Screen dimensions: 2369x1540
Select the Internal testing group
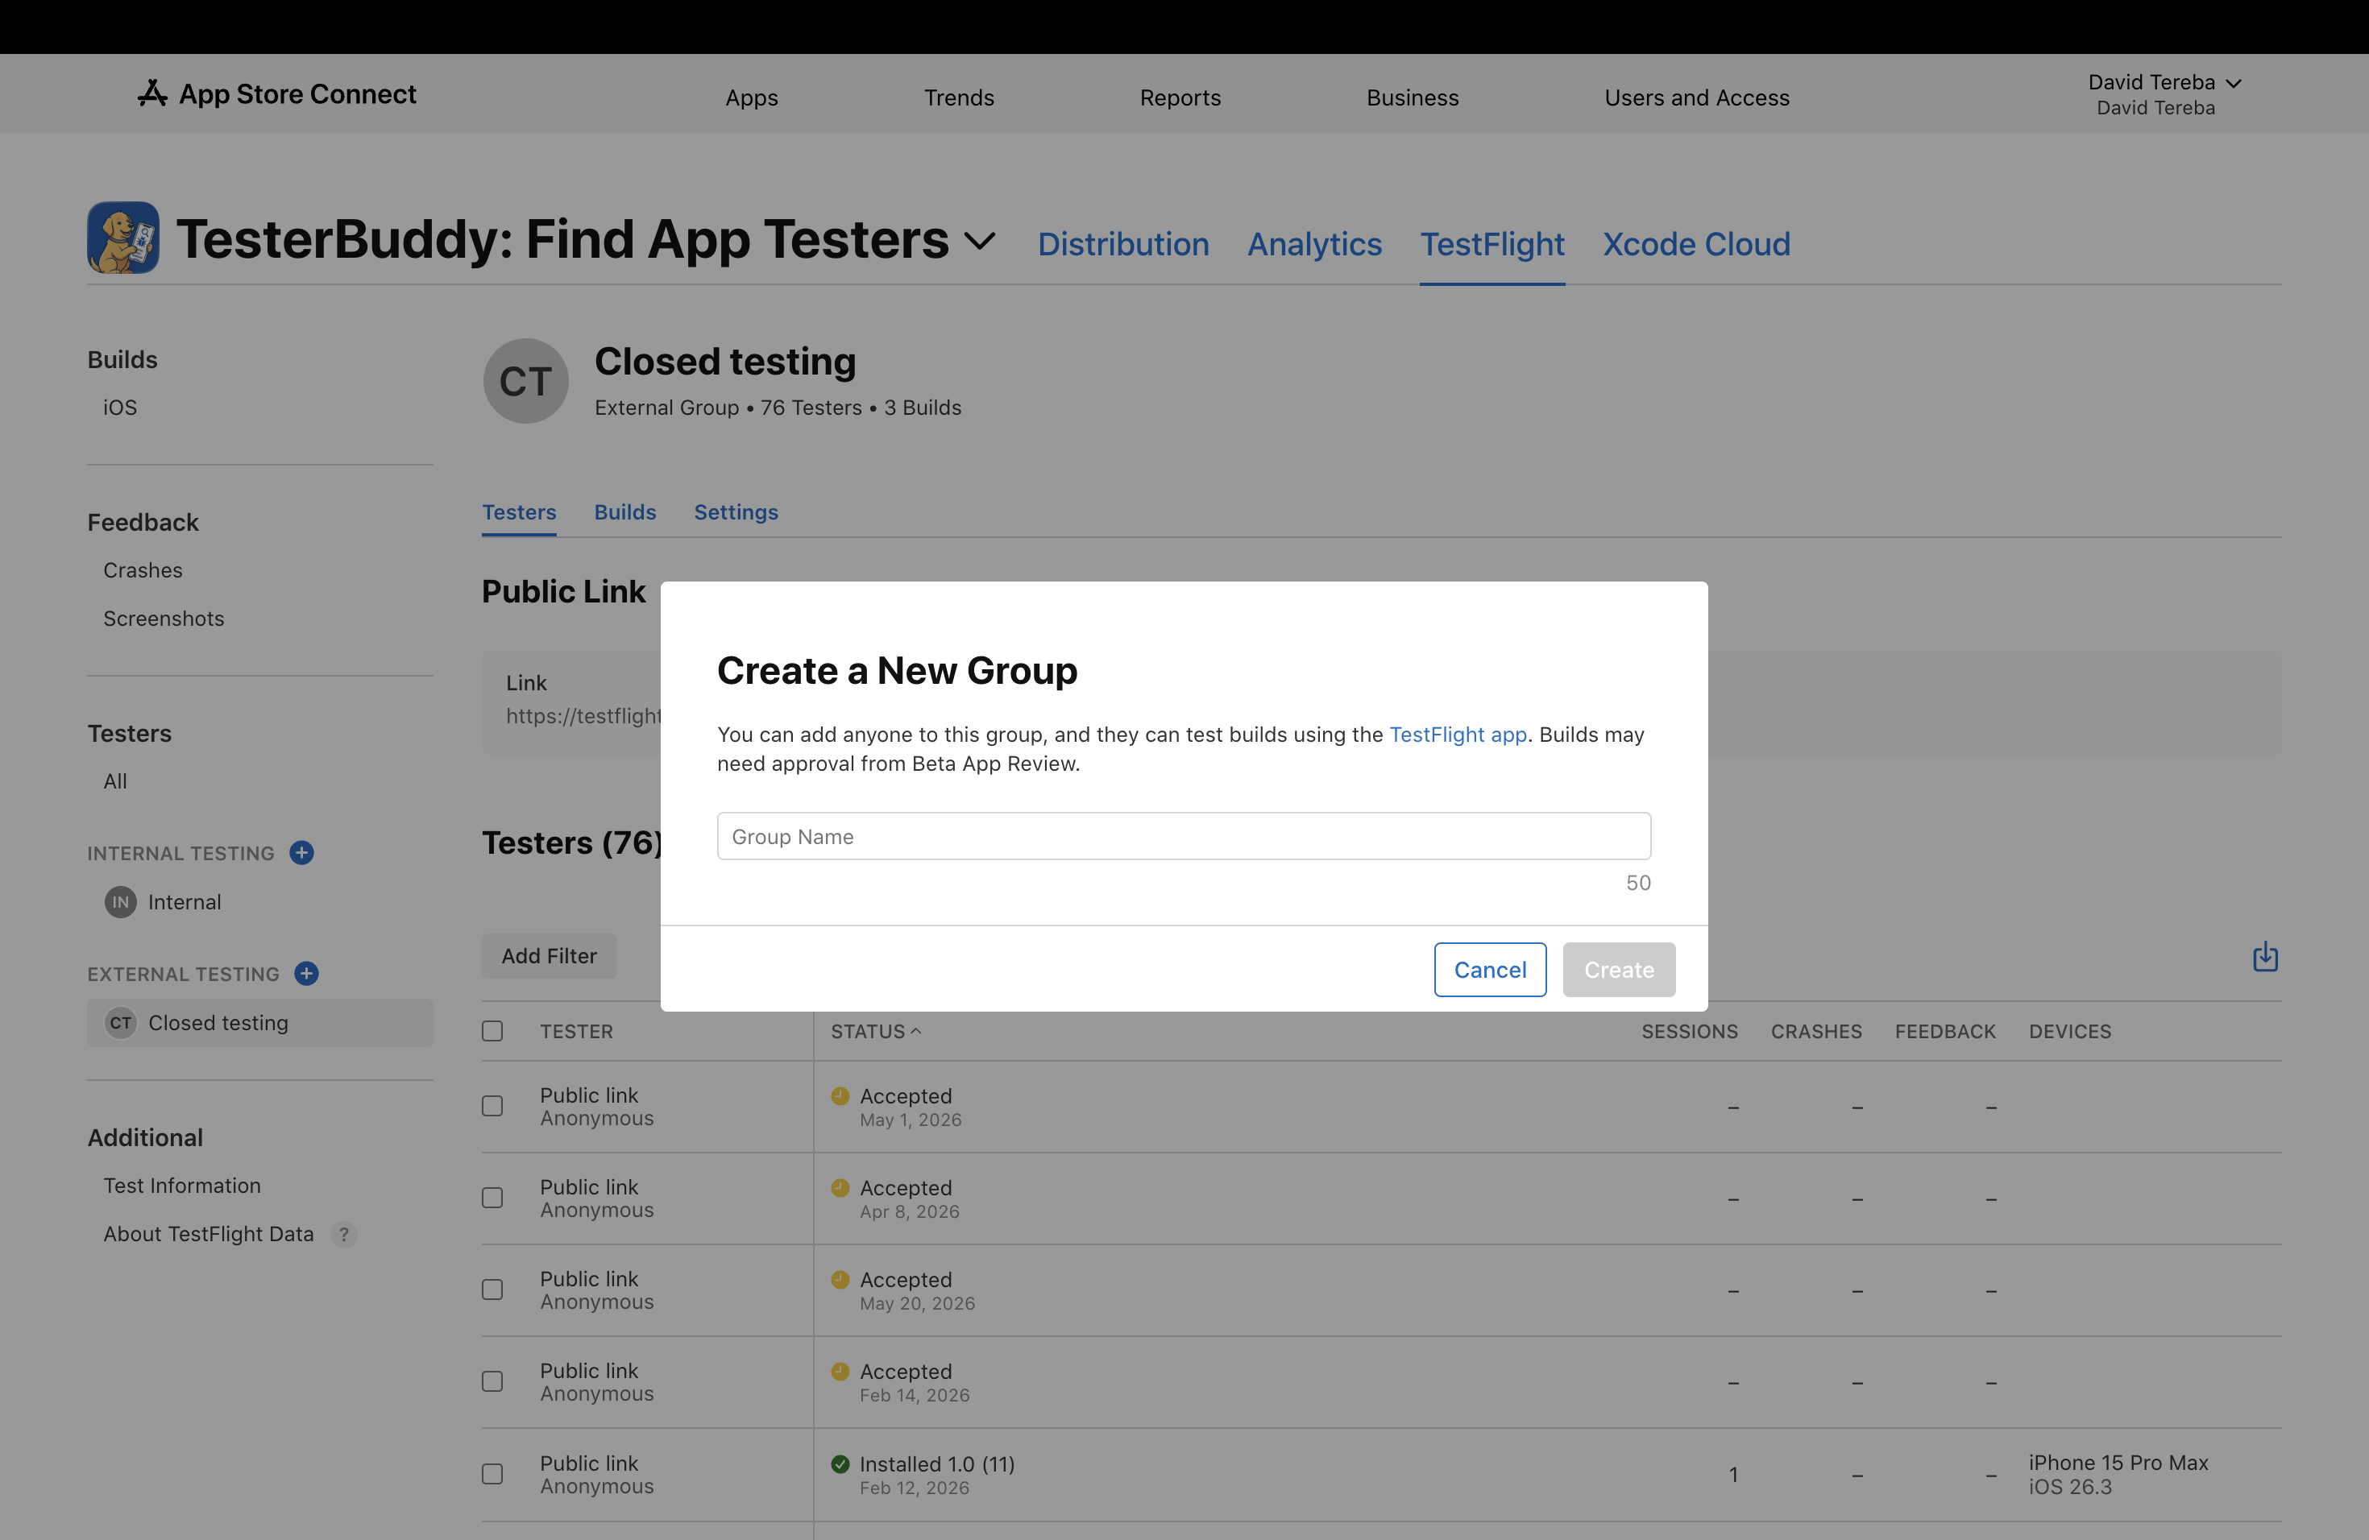click(x=185, y=902)
